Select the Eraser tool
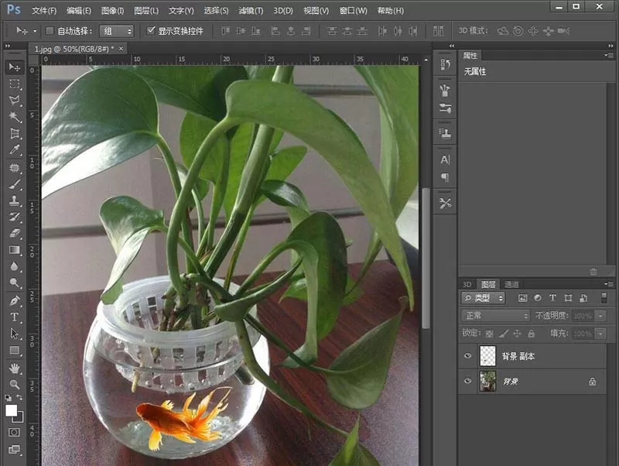 [15, 234]
